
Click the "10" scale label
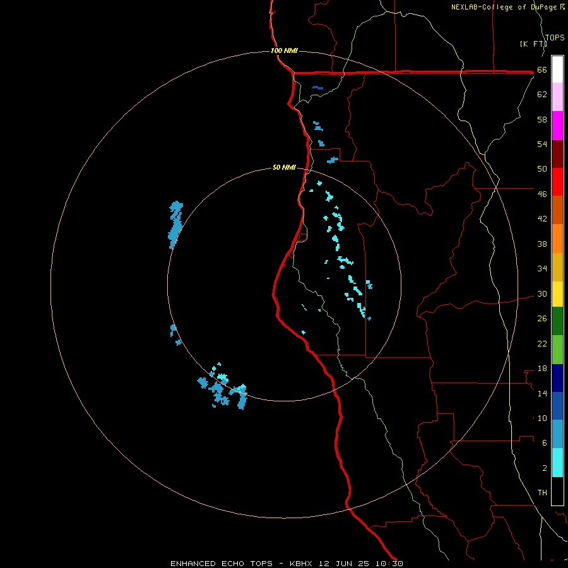(542, 418)
